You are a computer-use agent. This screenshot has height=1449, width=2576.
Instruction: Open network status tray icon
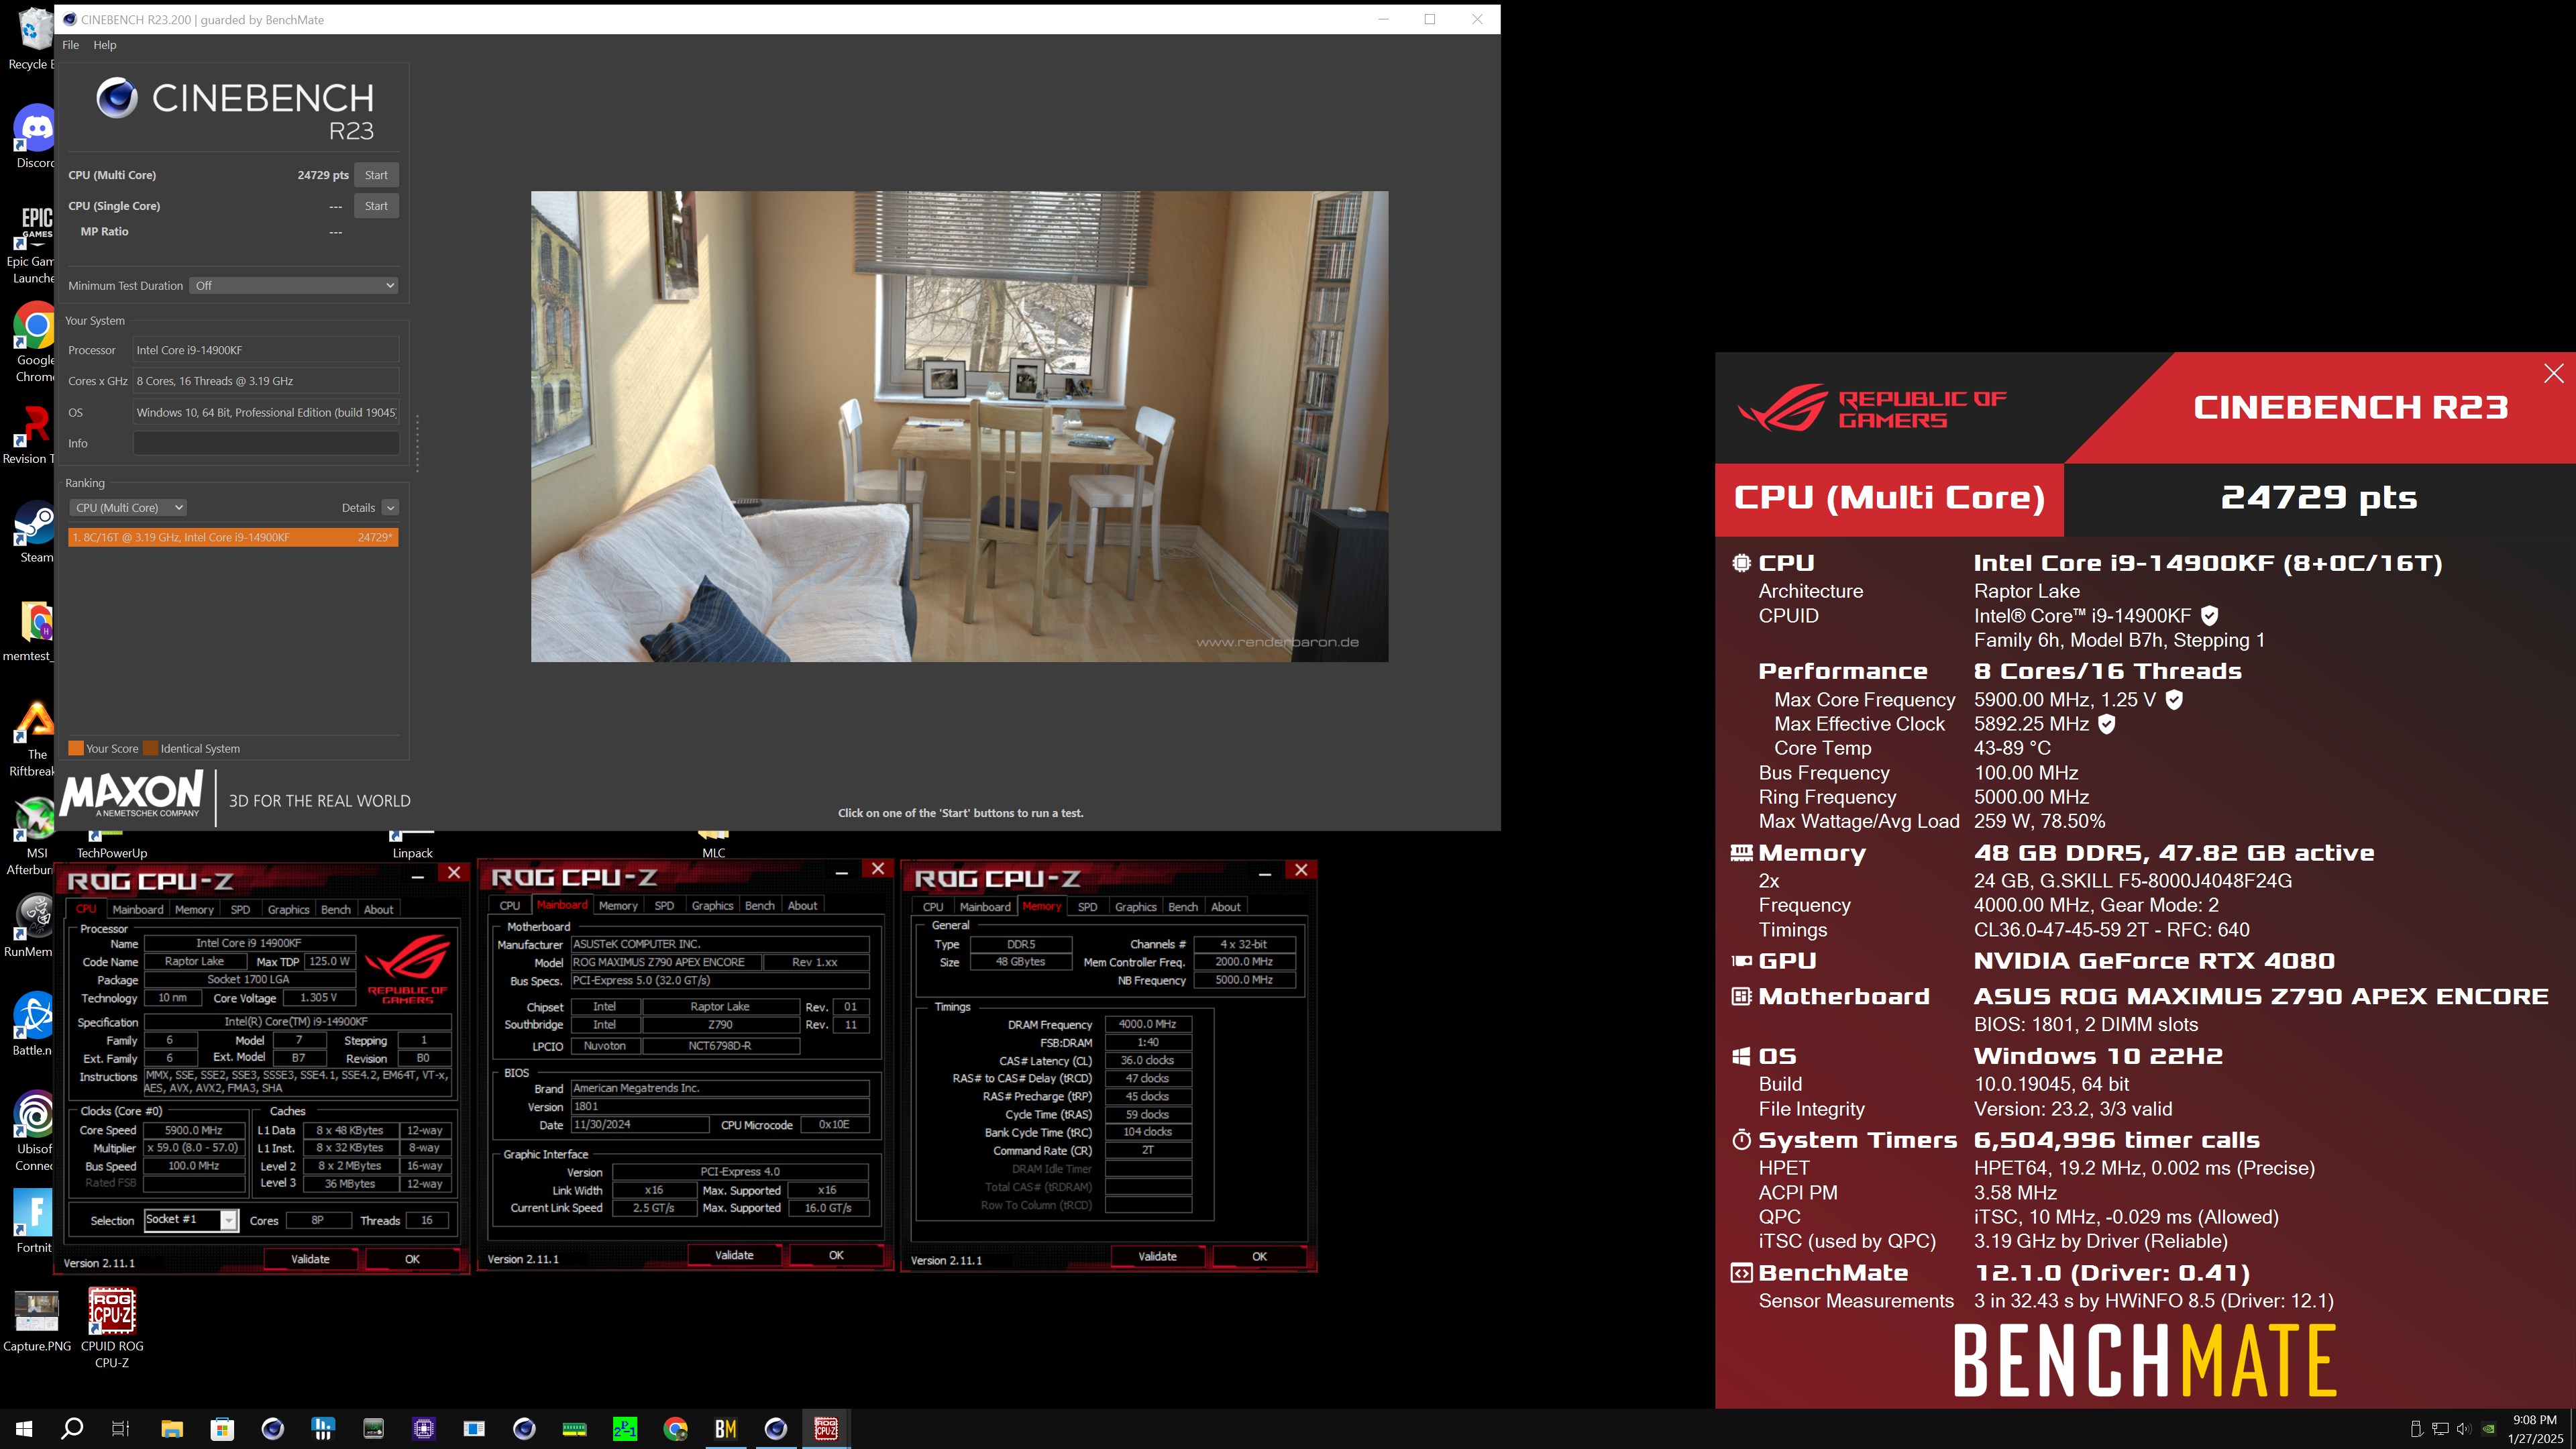[x=2440, y=1429]
